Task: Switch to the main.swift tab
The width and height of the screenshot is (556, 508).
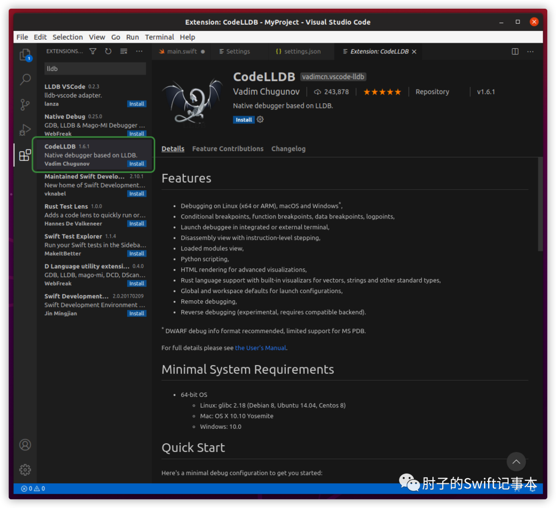Action: [182, 52]
